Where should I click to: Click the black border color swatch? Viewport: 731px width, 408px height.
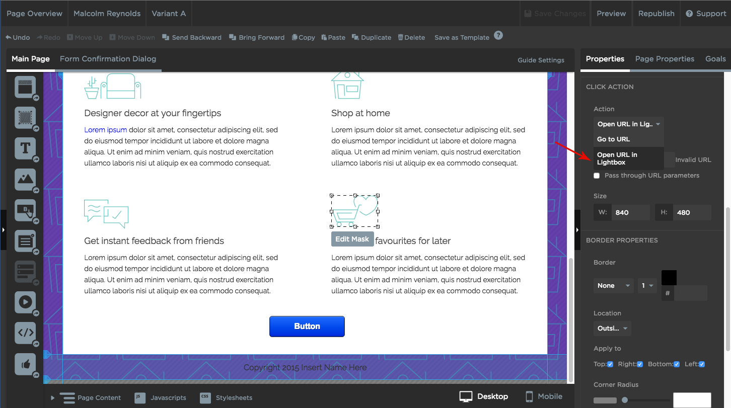(669, 277)
